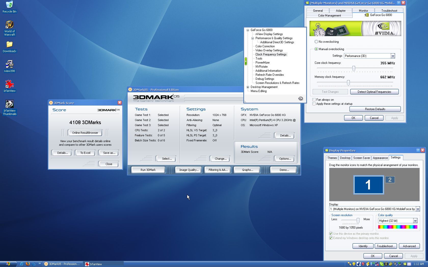Click the Online ResultBrowser button

point(85,133)
